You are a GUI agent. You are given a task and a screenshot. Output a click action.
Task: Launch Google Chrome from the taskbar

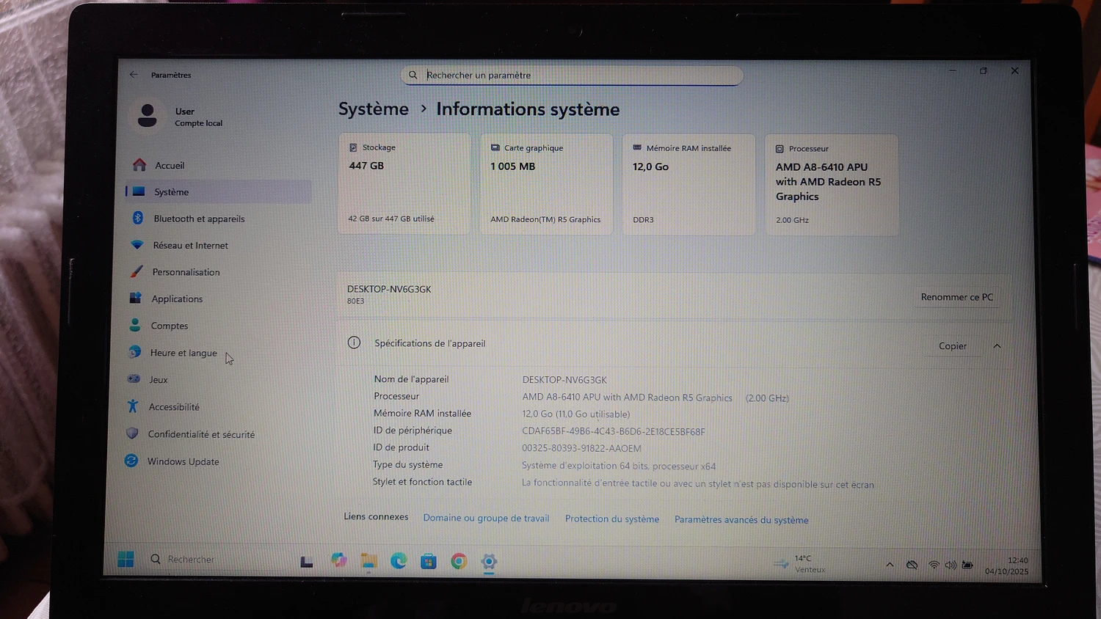[459, 562]
